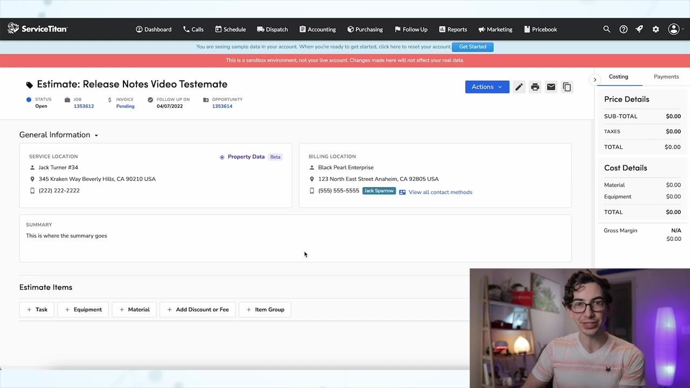The image size is (690, 388).
Task: Open the help question mark icon
Action: coord(623,29)
